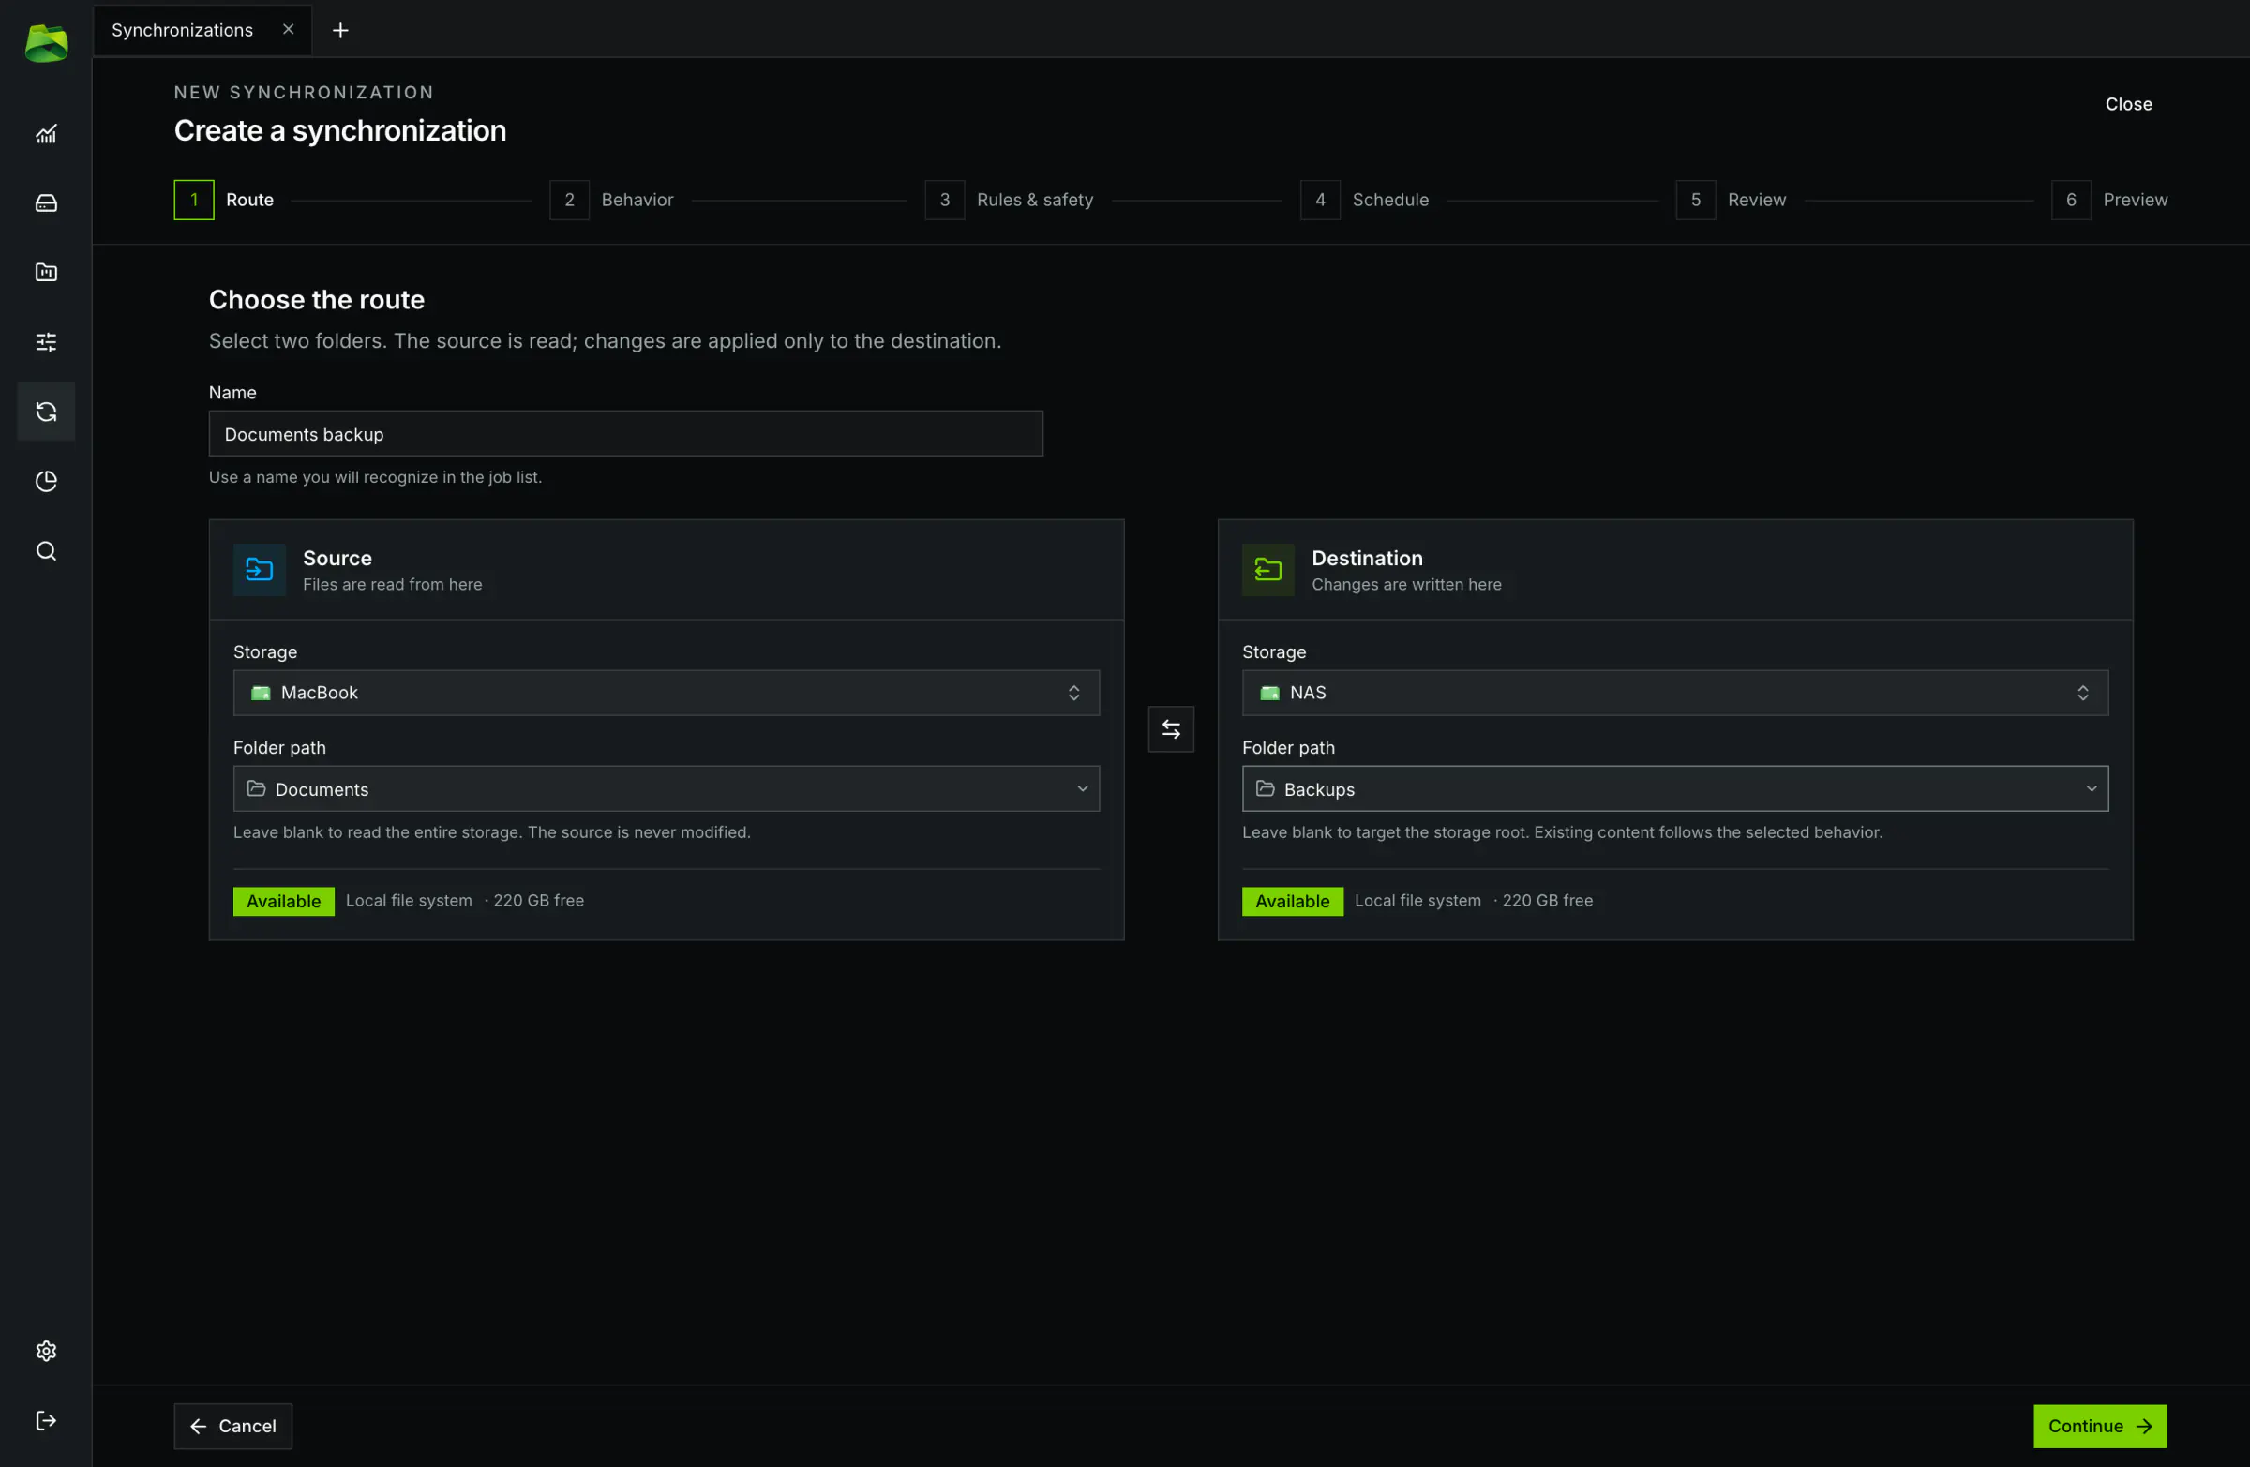This screenshot has height=1467, width=2250.
Task: Click the Available badge in the Destination card
Action: coord(1292,901)
